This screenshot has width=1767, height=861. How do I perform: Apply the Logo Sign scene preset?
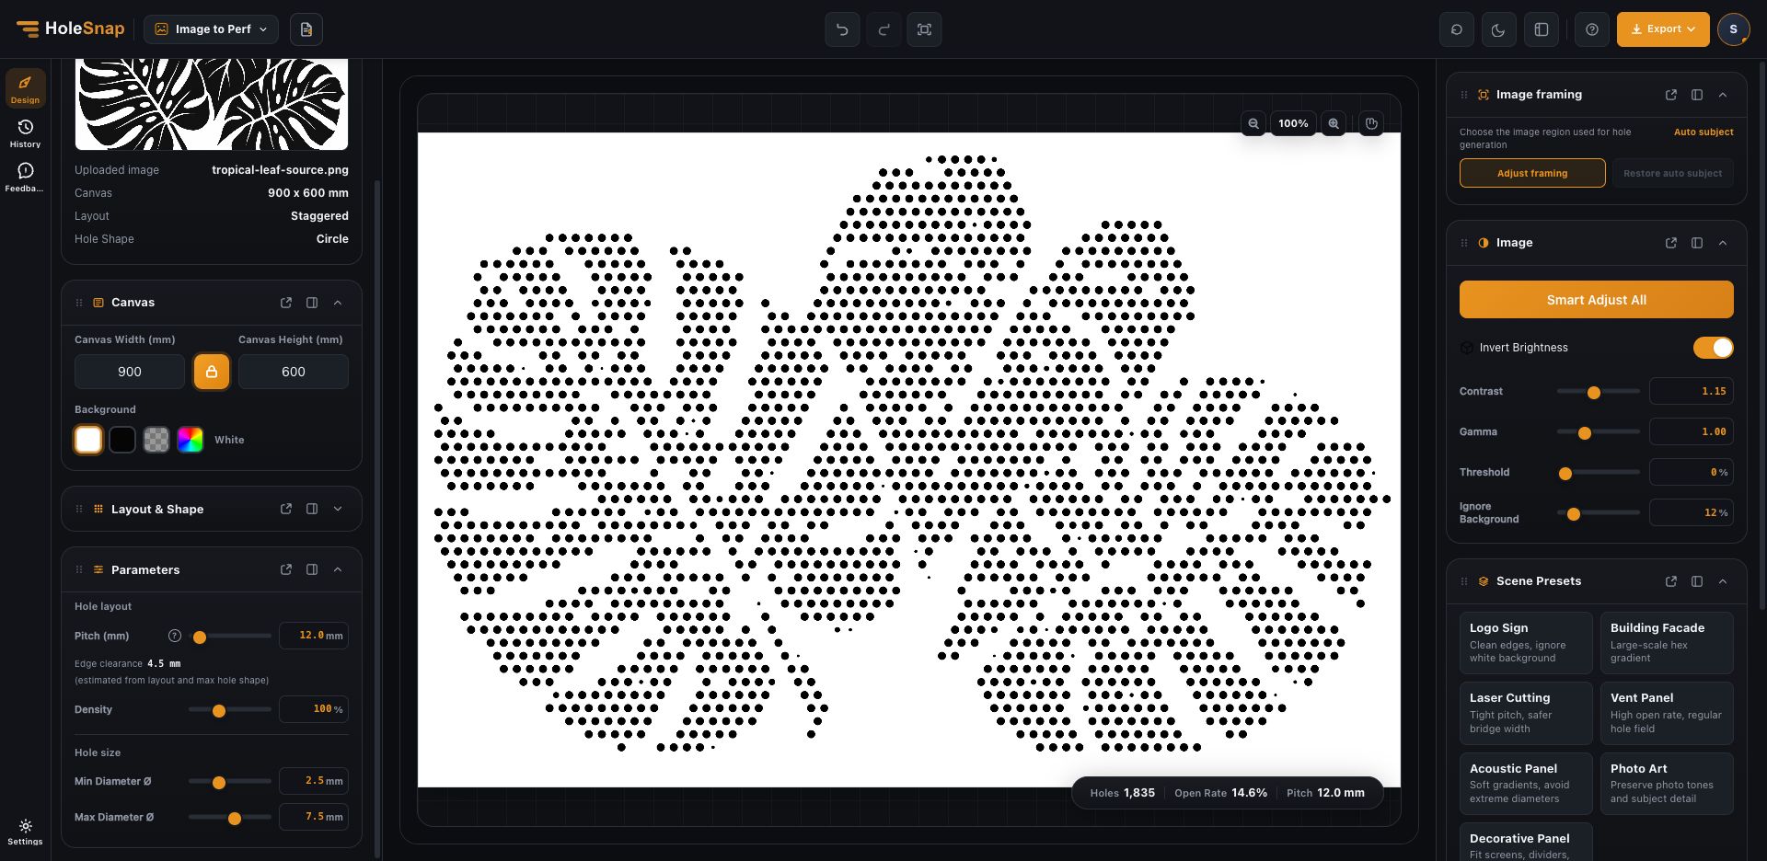point(1526,643)
